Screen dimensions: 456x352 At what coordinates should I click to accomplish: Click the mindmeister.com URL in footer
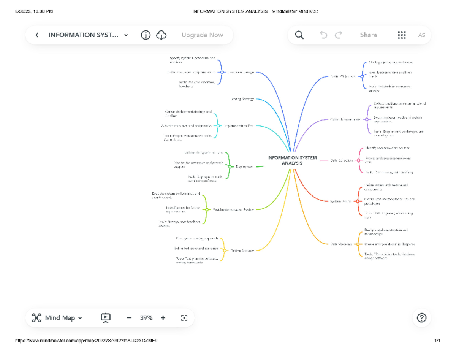pos(86,341)
